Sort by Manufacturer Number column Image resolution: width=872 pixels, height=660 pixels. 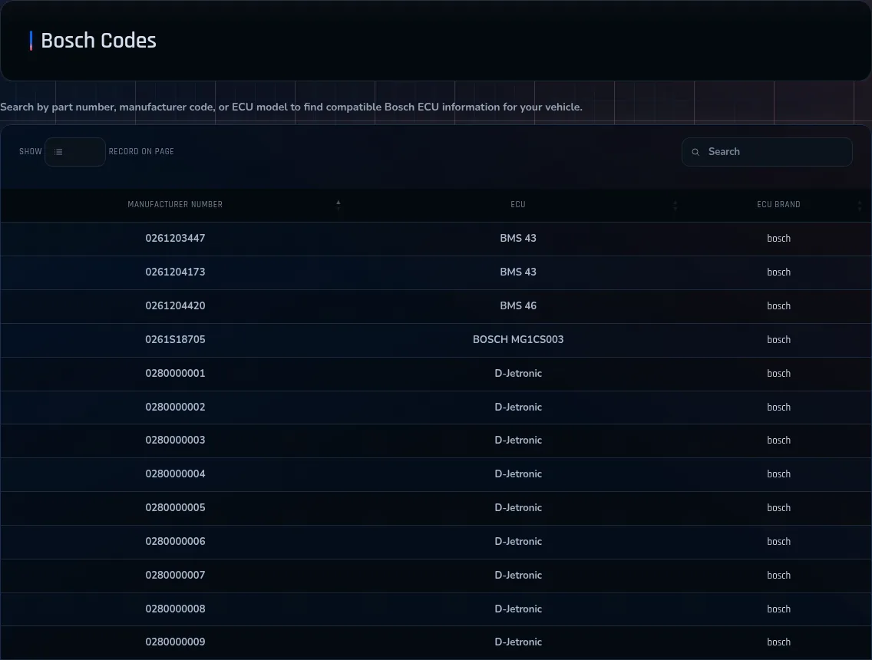[x=338, y=205]
